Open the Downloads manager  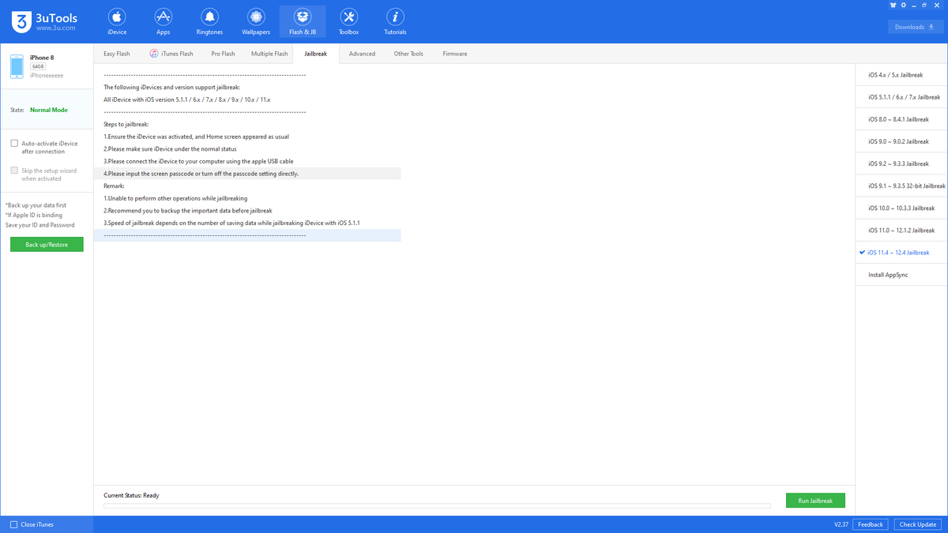(915, 27)
